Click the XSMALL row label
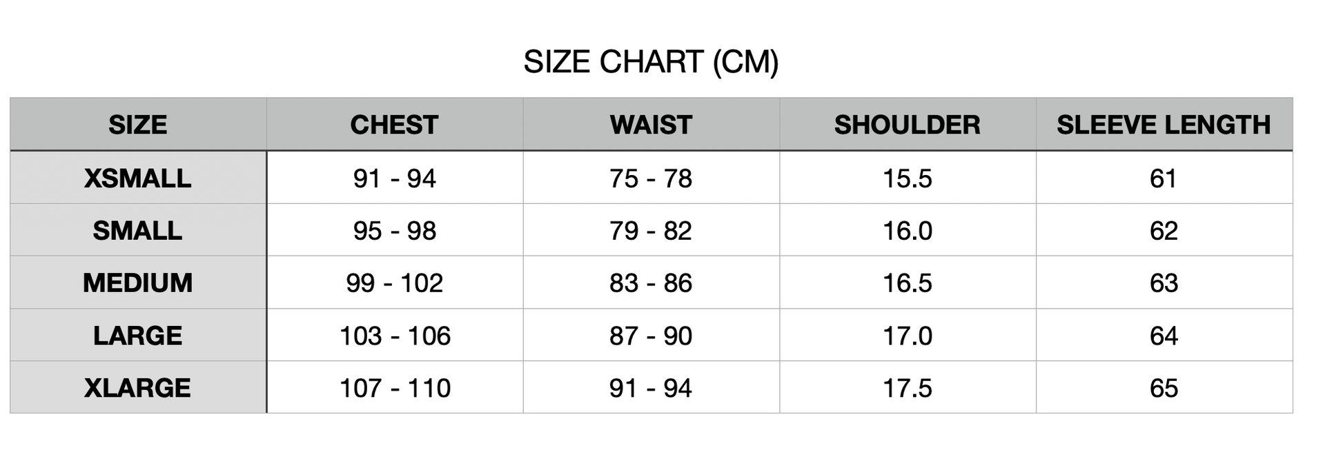The height and width of the screenshot is (452, 1343). coord(138,178)
